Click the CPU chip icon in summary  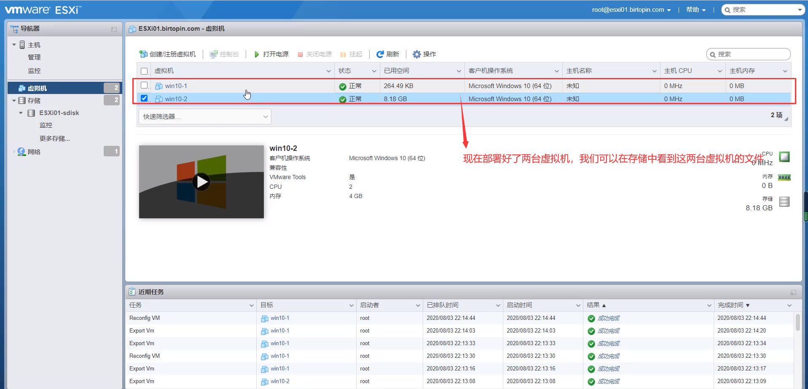tap(784, 157)
